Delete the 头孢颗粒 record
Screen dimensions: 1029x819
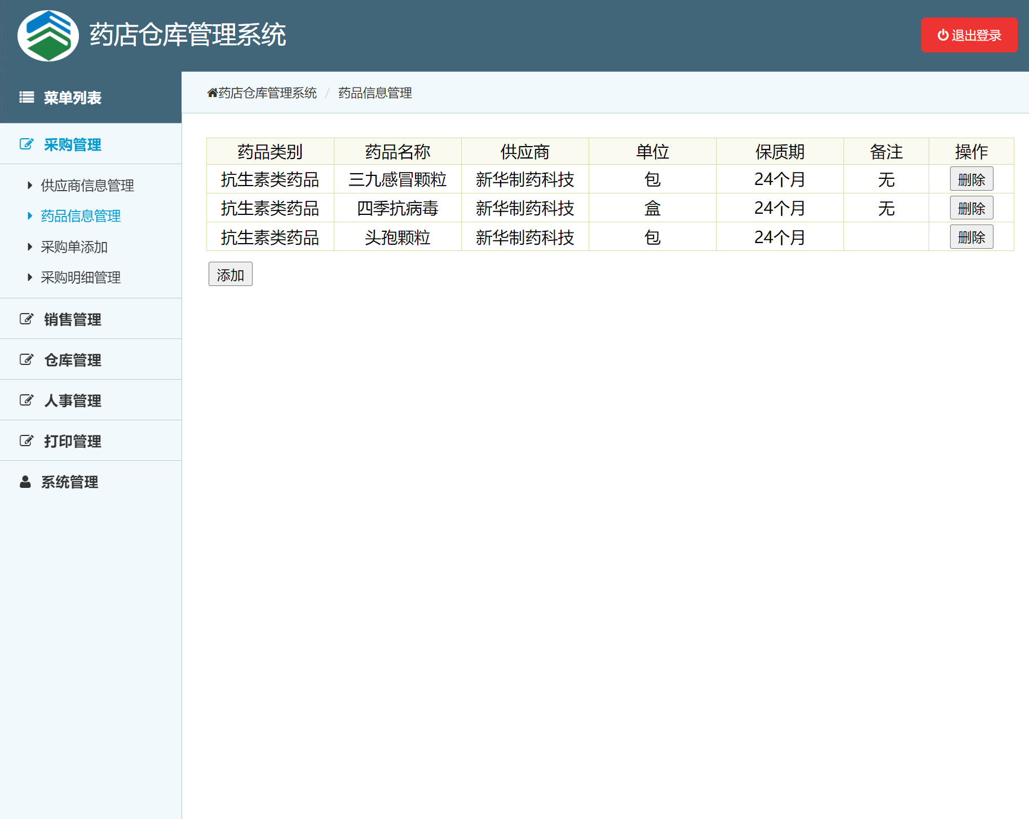tap(971, 236)
